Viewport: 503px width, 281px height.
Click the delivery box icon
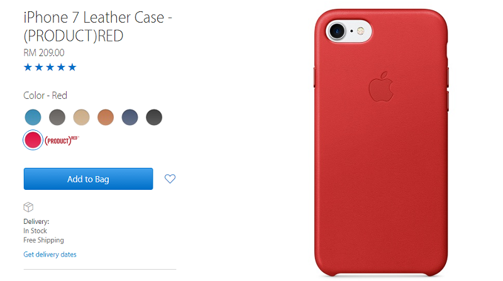point(28,207)
